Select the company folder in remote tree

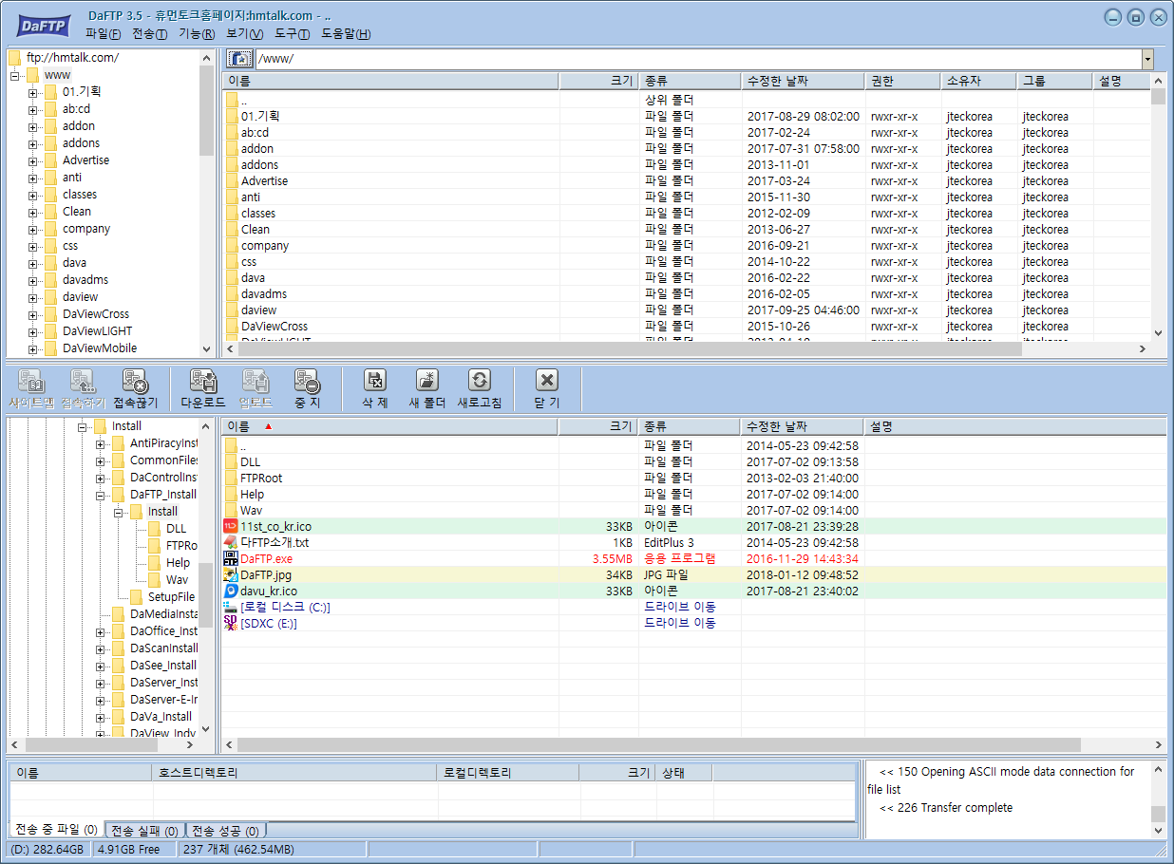point(86,229)
